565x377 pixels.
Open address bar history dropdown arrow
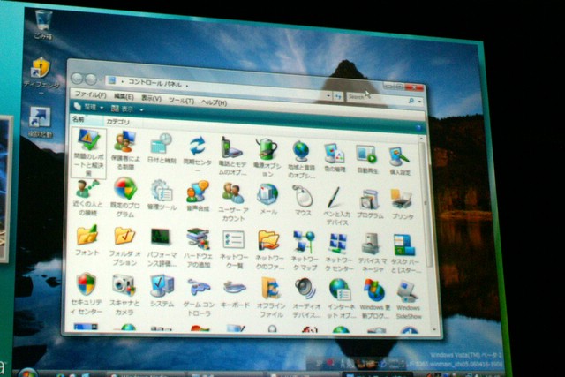click(328, 96)
